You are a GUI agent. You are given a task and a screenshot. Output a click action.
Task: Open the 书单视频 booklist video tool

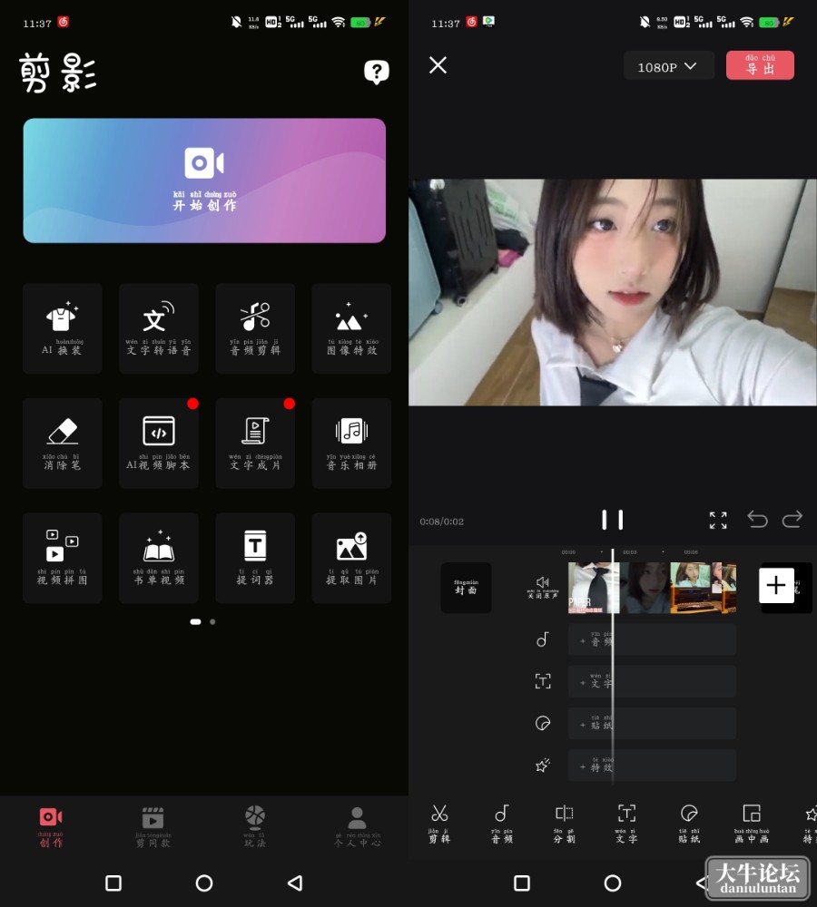(159, 558)
